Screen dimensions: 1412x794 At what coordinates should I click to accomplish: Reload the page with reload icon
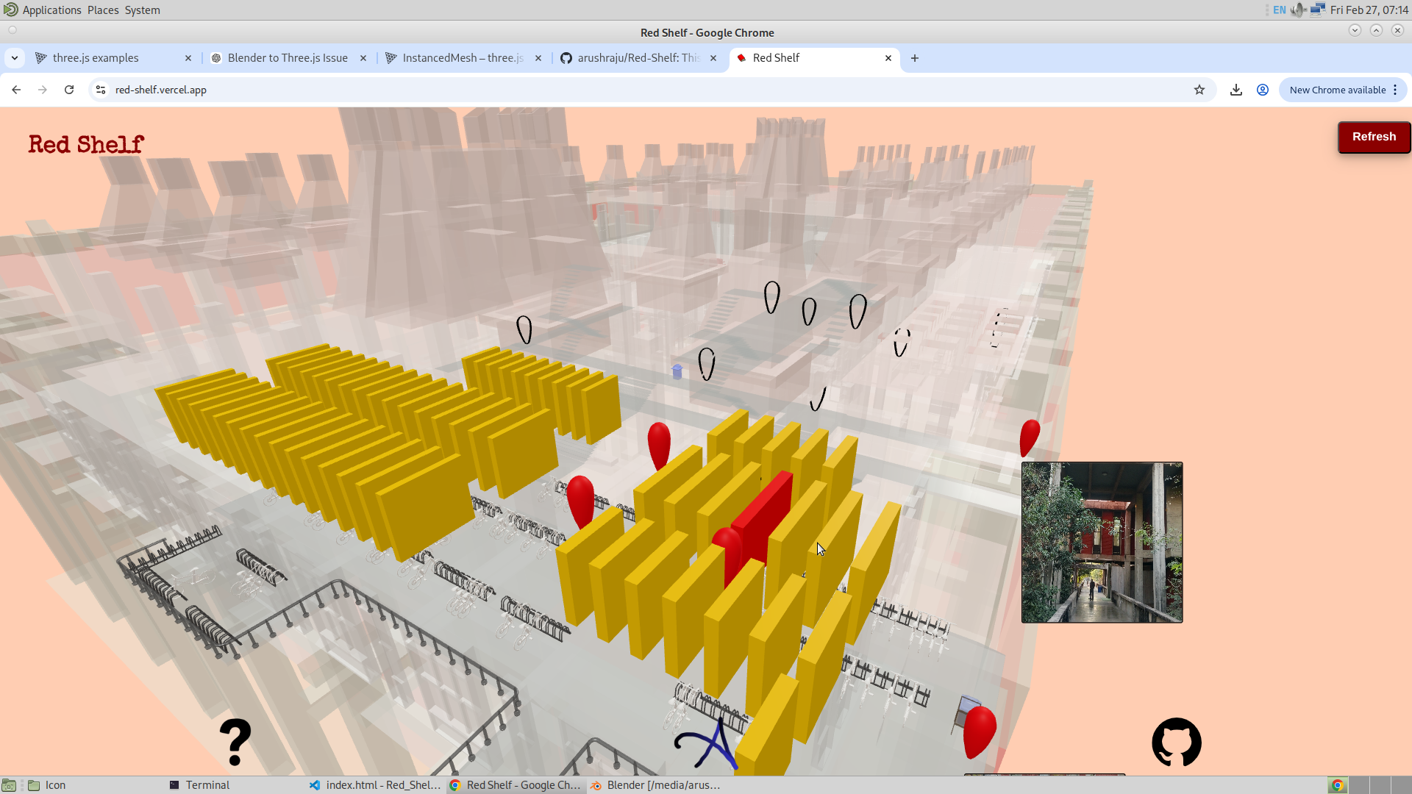(x=69, y=90)
